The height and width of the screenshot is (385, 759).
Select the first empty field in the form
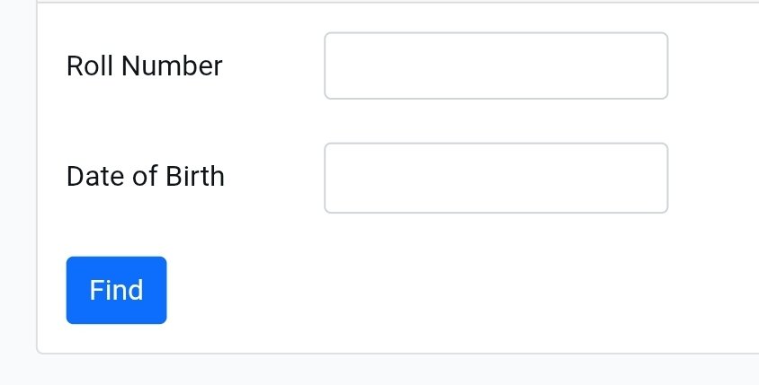pyautogui.click(x=496, y=66)
